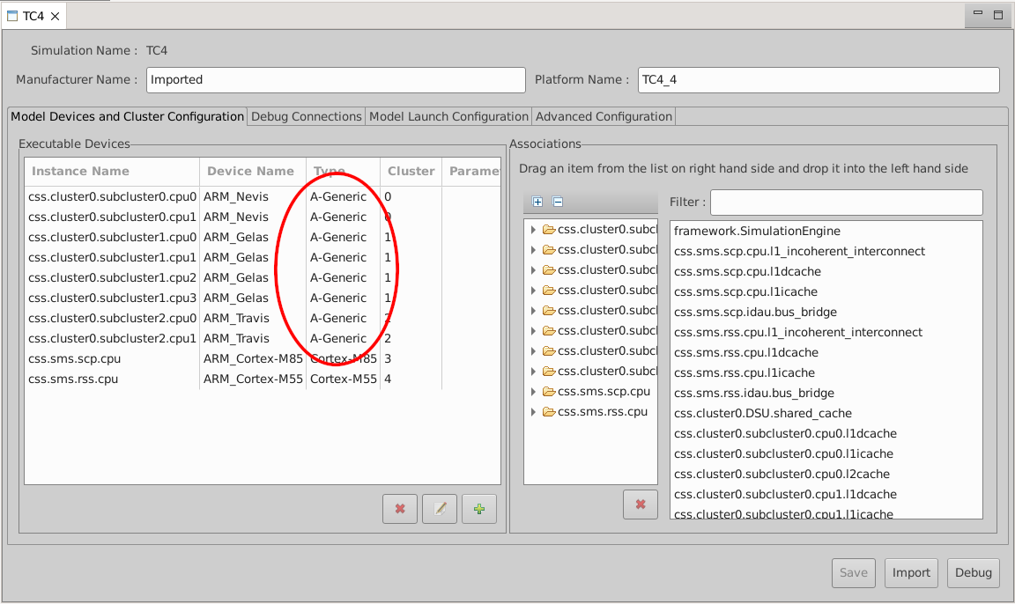The image size is (1015, 604).
Task: Select the css.sms.rss.cpu row in devices table
Action: point(73,379)
